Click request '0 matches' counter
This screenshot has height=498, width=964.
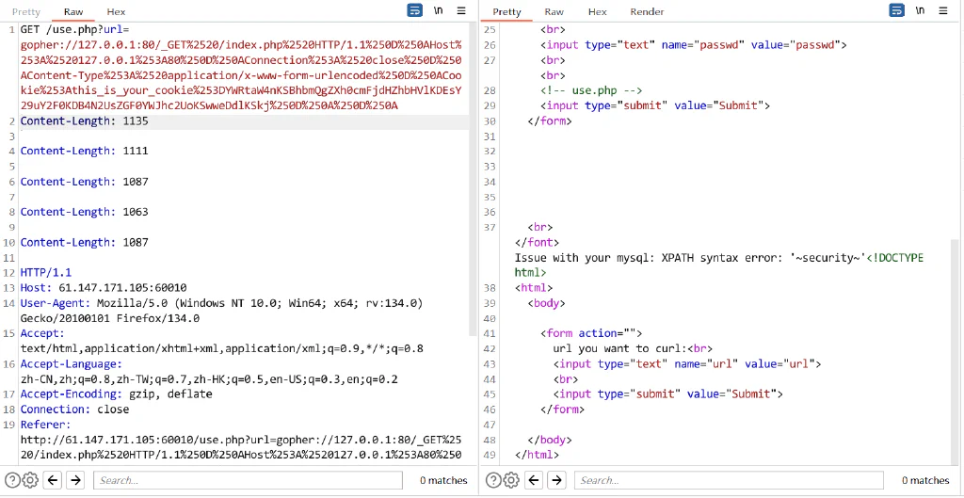pos(443,481)
